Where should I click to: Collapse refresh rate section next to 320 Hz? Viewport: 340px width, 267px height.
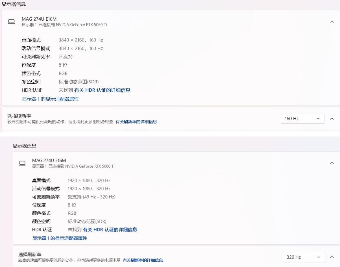332,257
